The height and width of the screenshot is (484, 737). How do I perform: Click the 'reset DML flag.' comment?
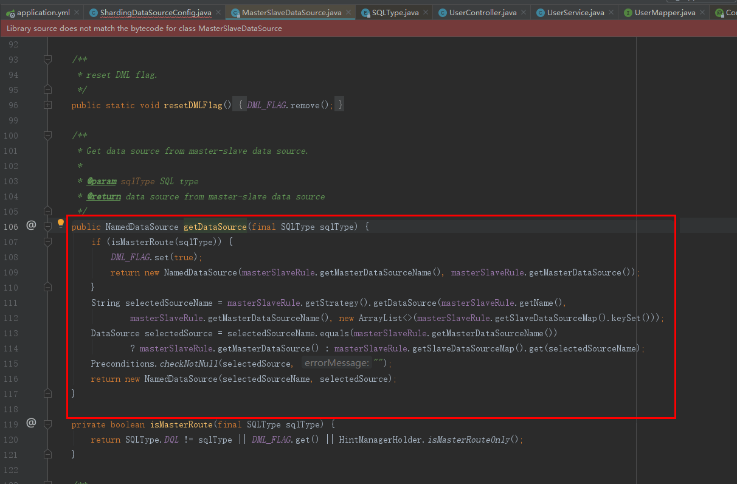pos(122,75)
